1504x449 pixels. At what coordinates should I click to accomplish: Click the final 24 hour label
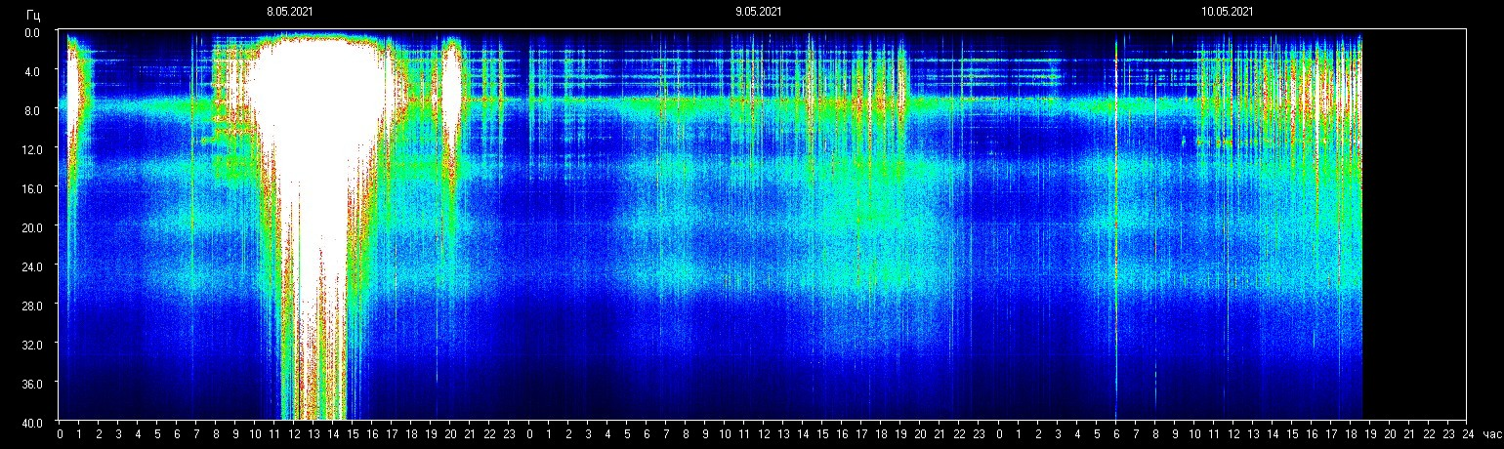(1468, 434)
